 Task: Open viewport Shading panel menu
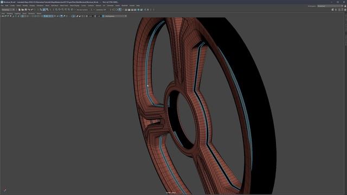click(x=10, y=14)
